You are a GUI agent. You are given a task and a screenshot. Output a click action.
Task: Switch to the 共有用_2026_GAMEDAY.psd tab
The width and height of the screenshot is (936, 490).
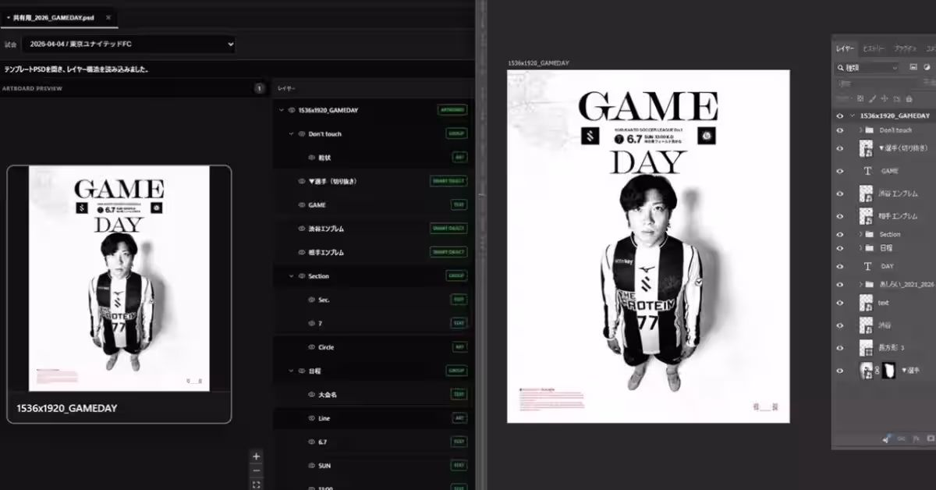(x=60, y=17)
